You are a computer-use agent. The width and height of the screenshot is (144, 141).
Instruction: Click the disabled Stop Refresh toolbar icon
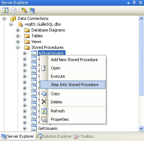pyautogui.click(x=14, y=10)
